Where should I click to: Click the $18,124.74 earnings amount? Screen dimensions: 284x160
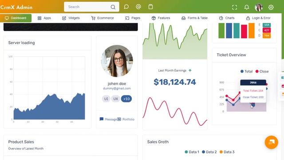(x=175, y=82)
